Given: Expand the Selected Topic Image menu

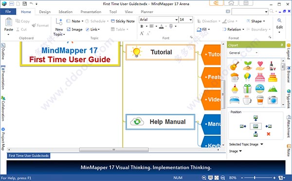Looking at the screenshot, I should 246,145.
